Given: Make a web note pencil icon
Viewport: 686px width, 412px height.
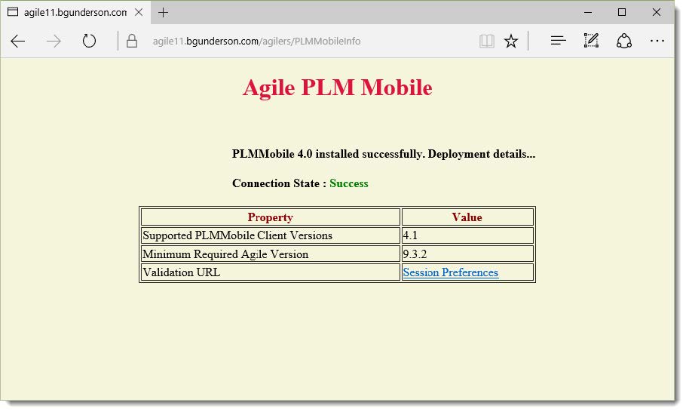Looking at the screenshot, I should point(591,41).
